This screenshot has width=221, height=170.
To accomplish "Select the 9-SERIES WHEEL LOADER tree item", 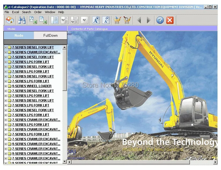I will (x=32, y=86).
